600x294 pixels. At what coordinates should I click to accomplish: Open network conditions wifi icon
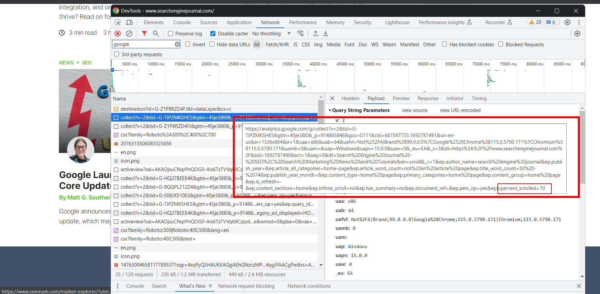tap(300, 33)
